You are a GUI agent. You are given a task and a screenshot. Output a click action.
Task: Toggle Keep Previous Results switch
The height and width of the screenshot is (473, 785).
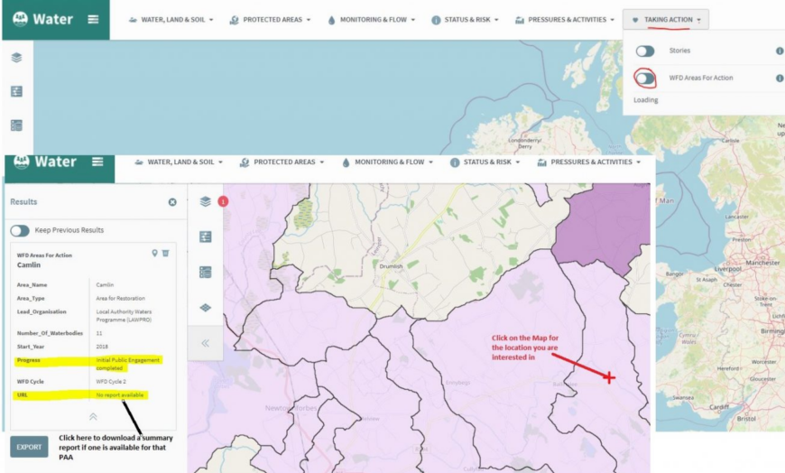[20, 230]
